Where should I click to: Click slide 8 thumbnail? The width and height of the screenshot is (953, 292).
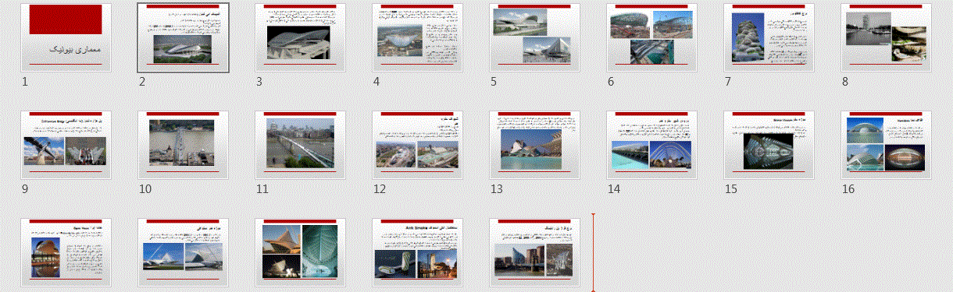point(887,37)
